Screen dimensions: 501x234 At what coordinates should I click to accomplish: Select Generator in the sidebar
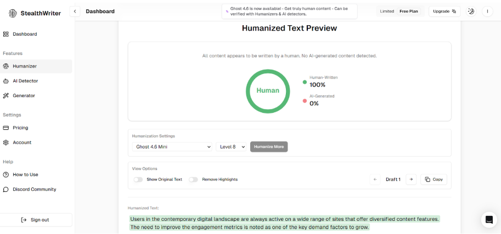coord(24,95)
